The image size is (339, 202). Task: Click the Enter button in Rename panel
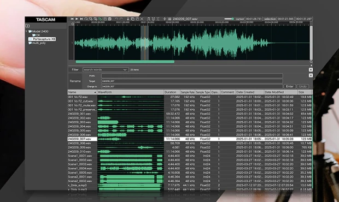click(290, 87)
